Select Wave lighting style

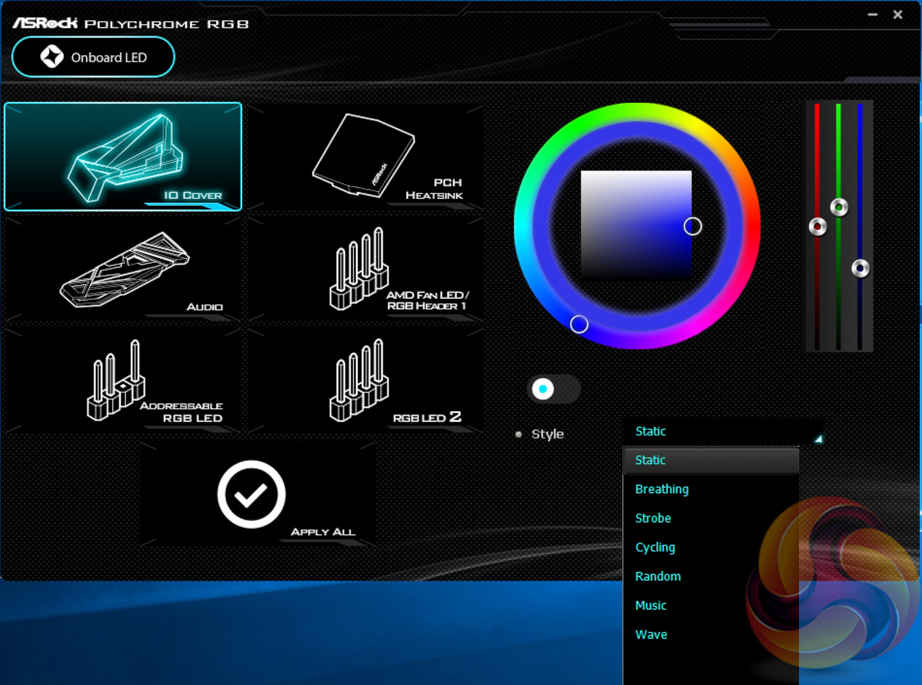[711, 635]
